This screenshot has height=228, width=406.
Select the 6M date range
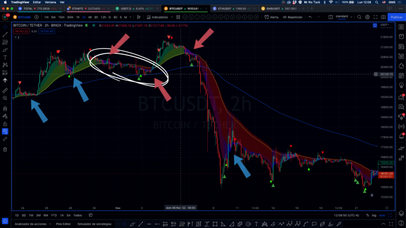pyautogui.click(x=46, y=215)
